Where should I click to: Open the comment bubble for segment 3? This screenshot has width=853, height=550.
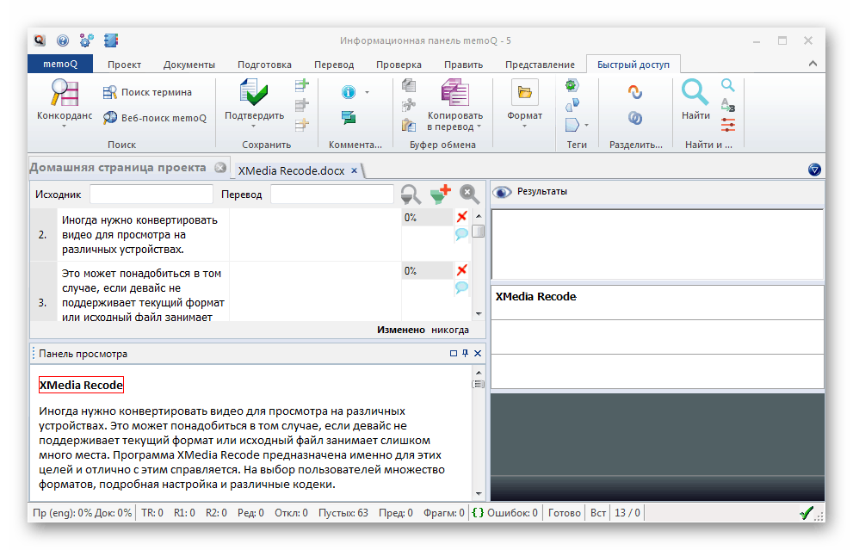(x=461, y=287)
